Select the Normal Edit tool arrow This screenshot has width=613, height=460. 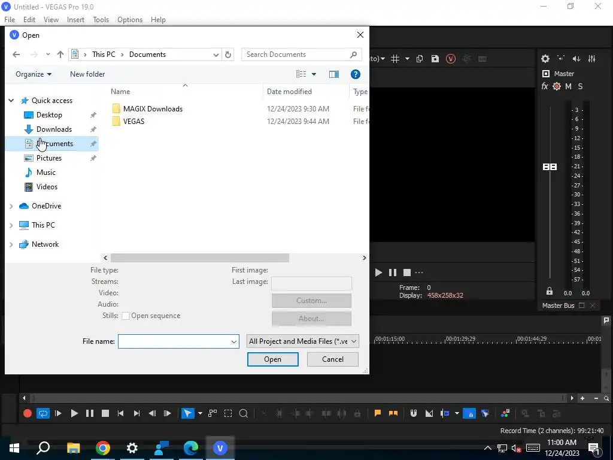[187, 413]
